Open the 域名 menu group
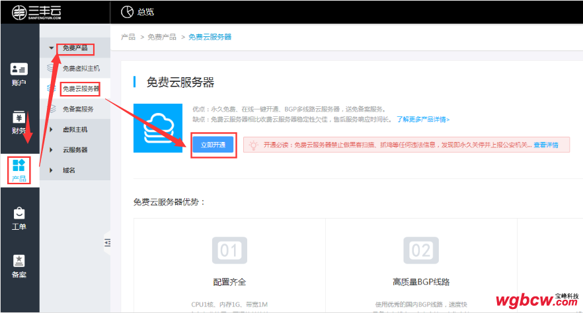Screen dimensions: 583x313 69,170
